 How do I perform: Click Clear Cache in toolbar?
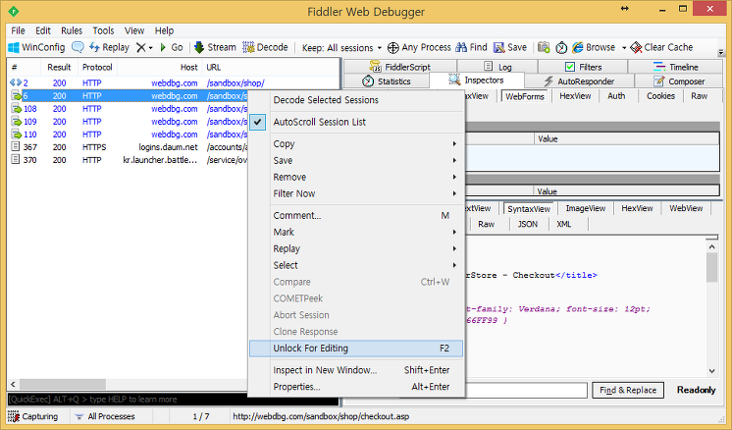coord(661,47)
